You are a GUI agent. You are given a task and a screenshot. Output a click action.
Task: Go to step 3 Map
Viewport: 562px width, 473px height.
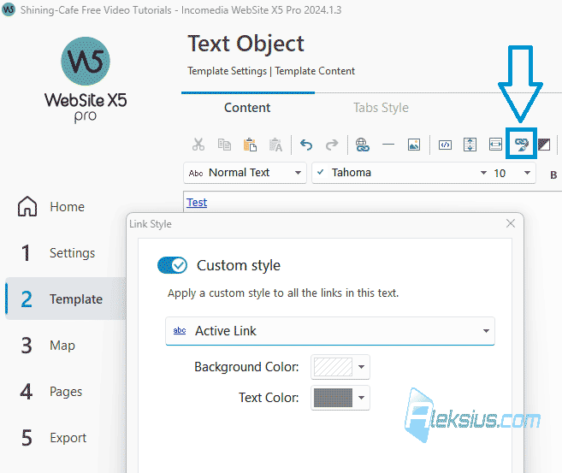(x=49, y=346)
